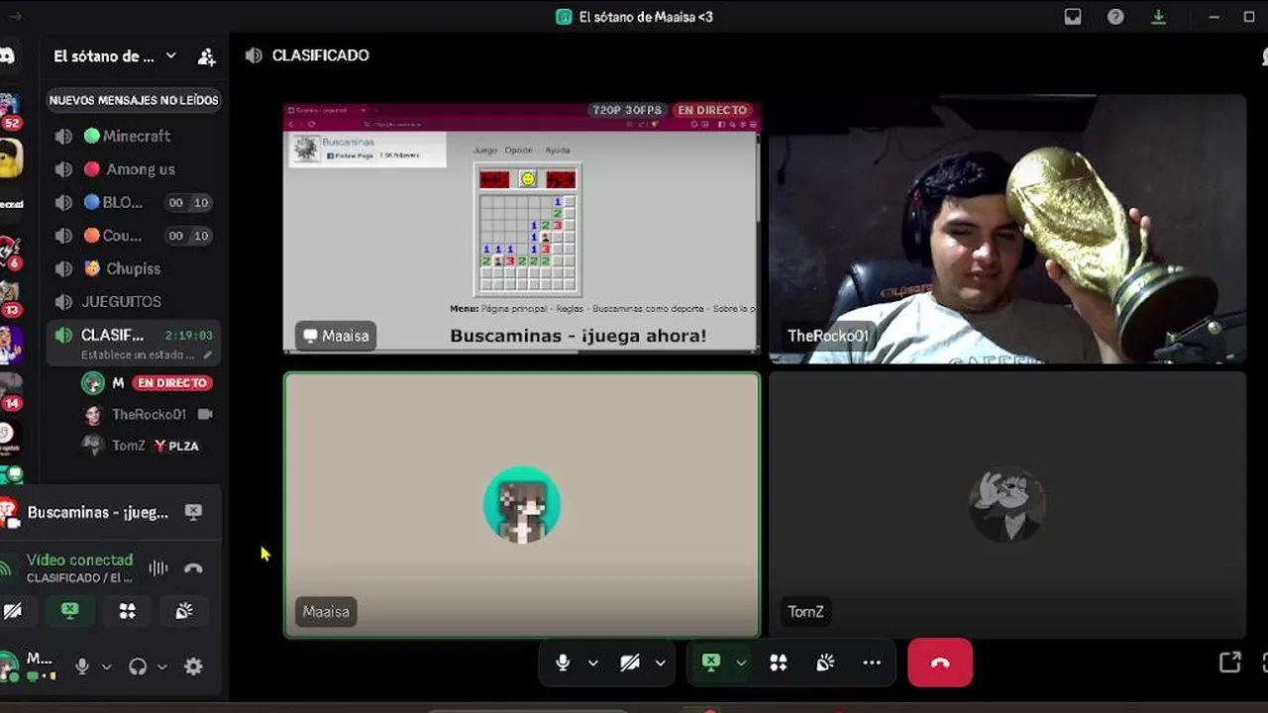
Task: Click red EN DIRECTO badge on stream tile
Action: click(712, 110)
